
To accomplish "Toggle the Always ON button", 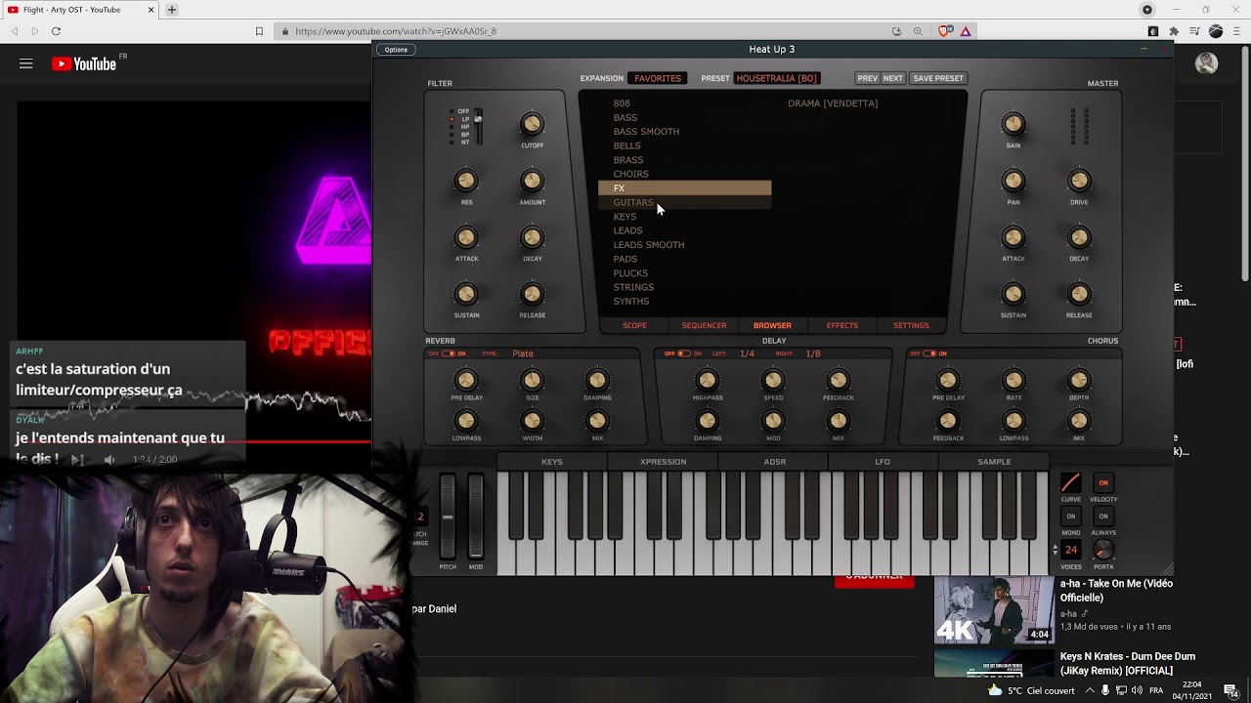I will coord(1103,517).
